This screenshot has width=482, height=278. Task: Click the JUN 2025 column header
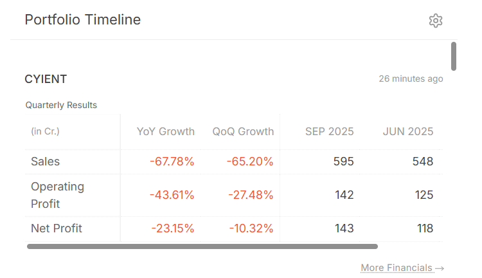(x=408, y=131)
